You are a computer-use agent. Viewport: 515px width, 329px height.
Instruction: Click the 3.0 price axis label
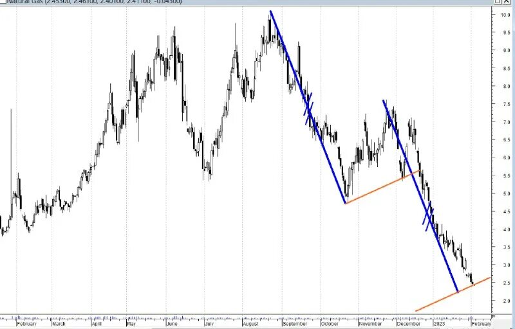coord(506,265)
